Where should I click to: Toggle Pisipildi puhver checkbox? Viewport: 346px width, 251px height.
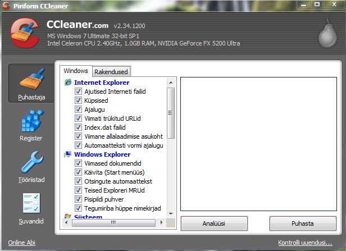coord(79,199)
